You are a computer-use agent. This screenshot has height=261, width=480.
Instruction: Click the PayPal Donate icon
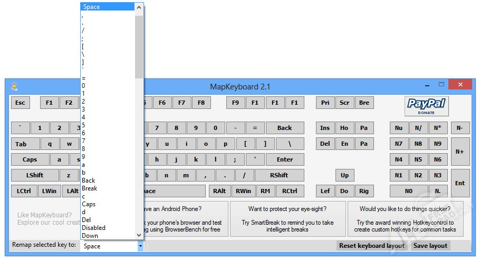(426, 106)
